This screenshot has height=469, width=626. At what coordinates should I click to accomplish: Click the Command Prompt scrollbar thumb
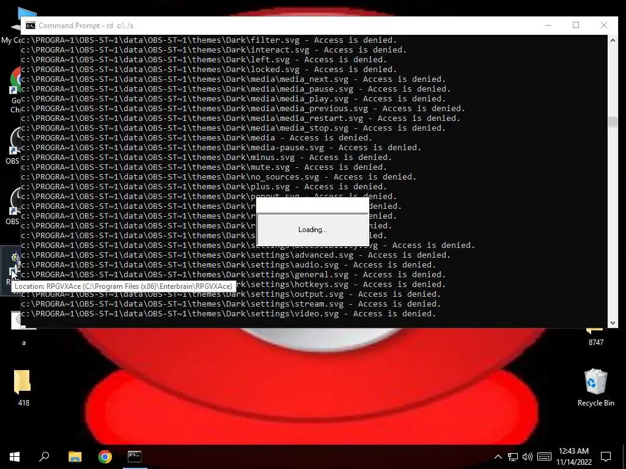click(x=613, y=122)
